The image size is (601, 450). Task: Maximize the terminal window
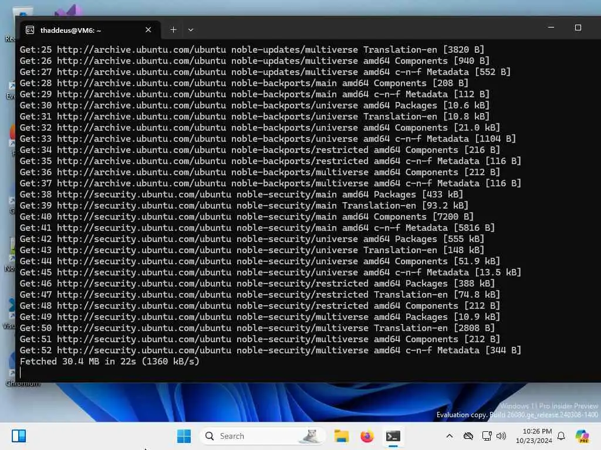click(578, 28)
